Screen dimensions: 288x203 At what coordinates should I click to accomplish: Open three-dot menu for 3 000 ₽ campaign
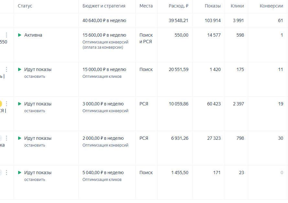click(x=6, y=104)
